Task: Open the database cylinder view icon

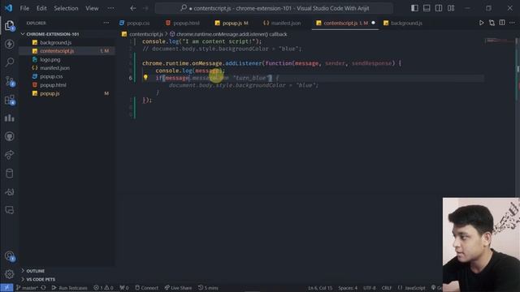Action: tap(9, 173)
